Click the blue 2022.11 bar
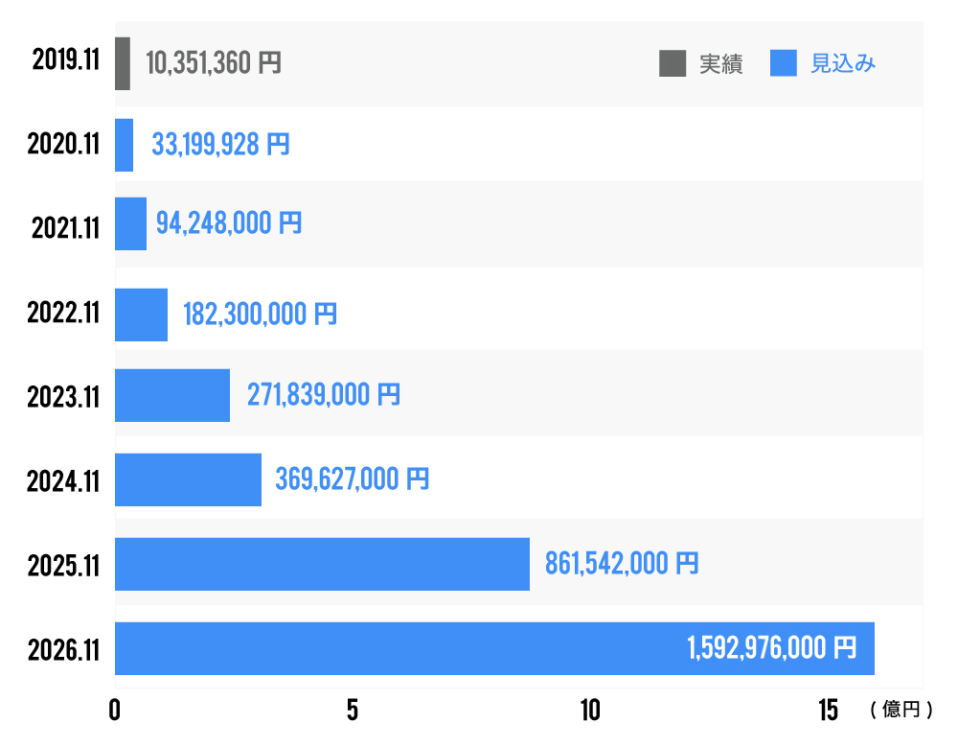This screenshot has width=958, height=747. tap(141, 315)
